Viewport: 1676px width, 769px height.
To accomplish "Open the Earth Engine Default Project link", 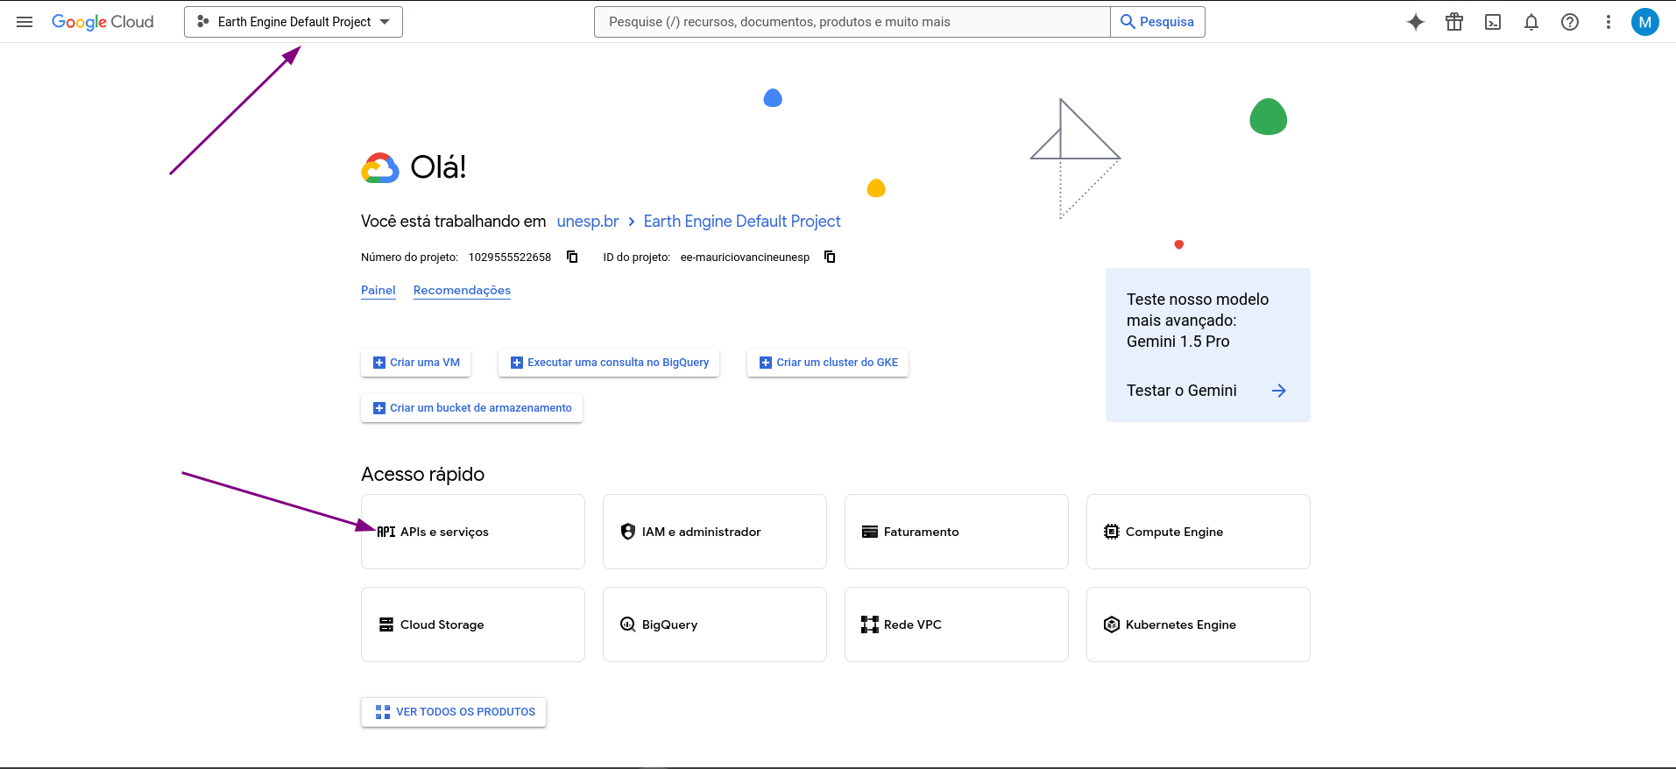I will pos(742,222).
